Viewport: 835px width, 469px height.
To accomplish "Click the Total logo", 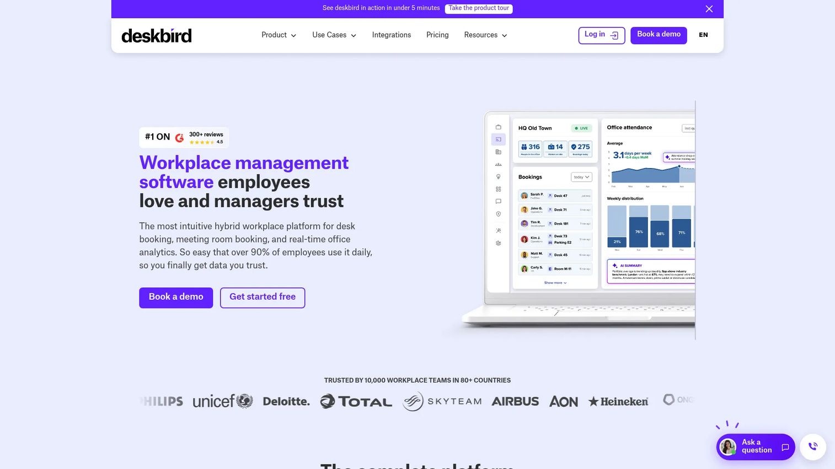I will pos(356,401).
